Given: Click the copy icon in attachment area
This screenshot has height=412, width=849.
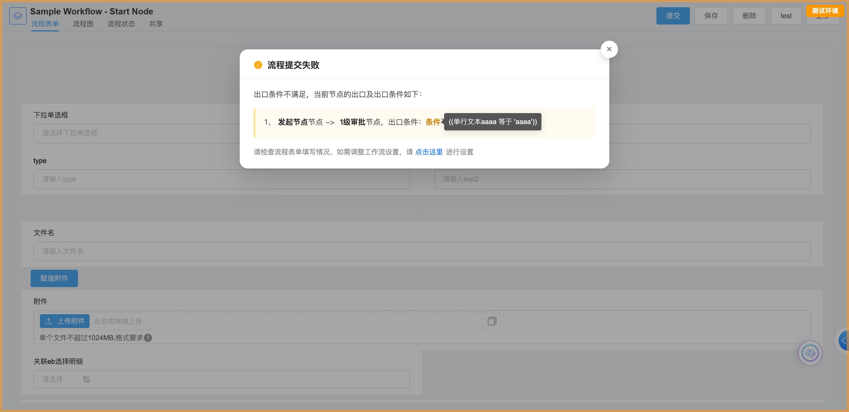Looking at the screenshot, I should point(492,321).
